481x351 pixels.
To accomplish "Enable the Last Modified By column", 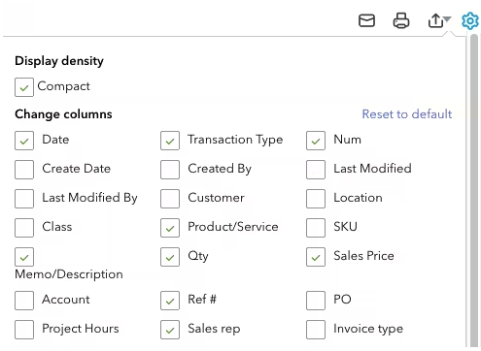I will [24, 199].
